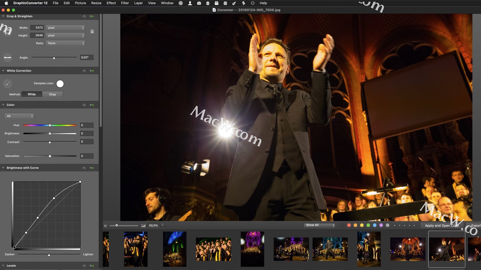
Task: Toggle the White Correction green enable switch
Action: pyautogui.click(x=92, y=71)
